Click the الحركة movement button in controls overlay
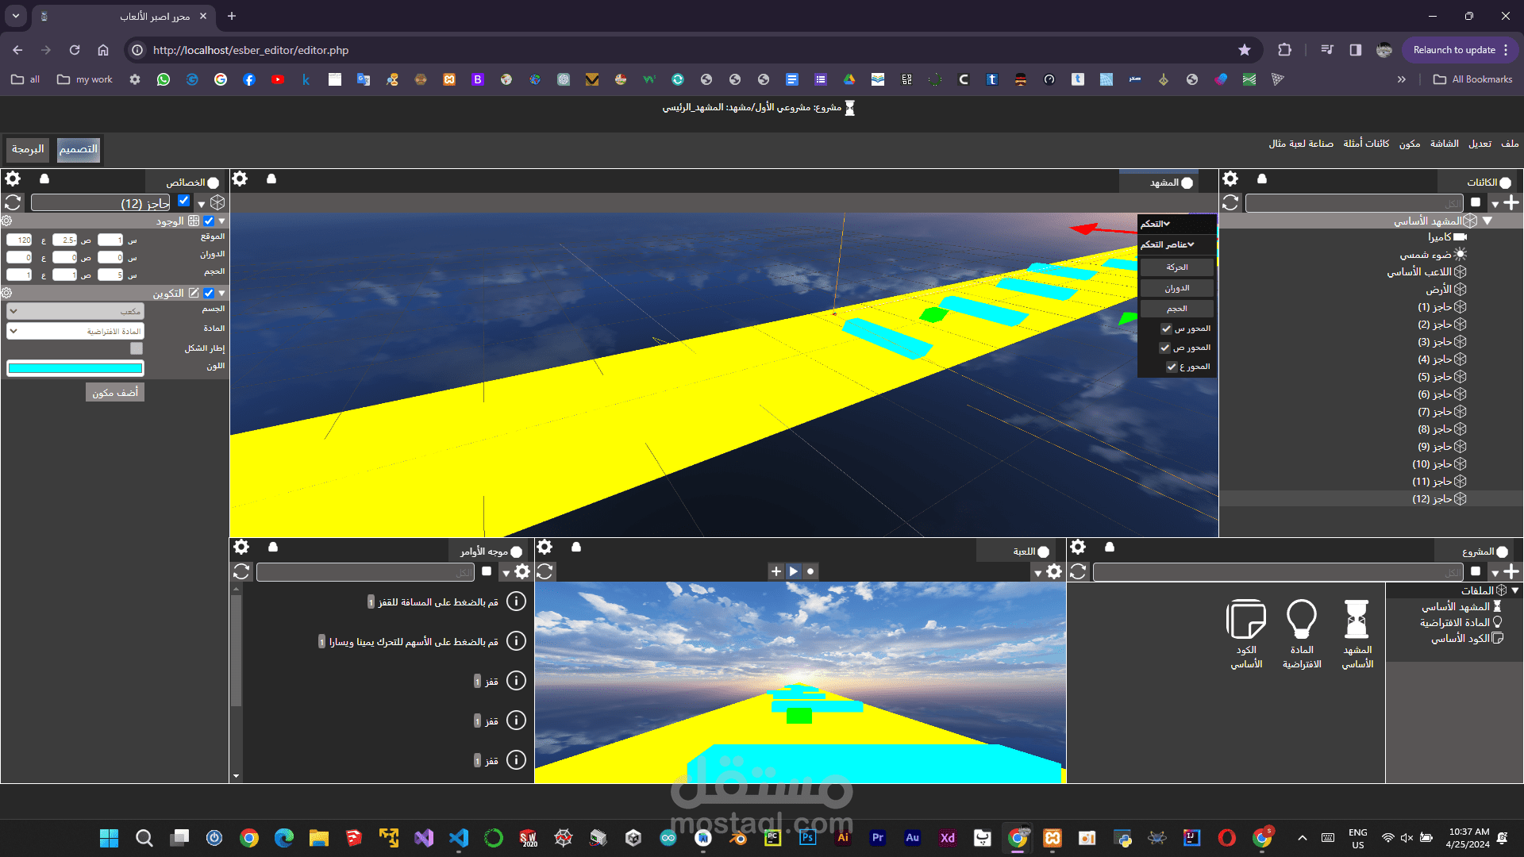 [1176, 267]
